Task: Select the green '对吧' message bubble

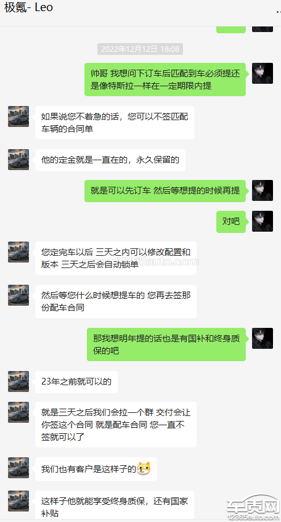Action: point(231,221)
